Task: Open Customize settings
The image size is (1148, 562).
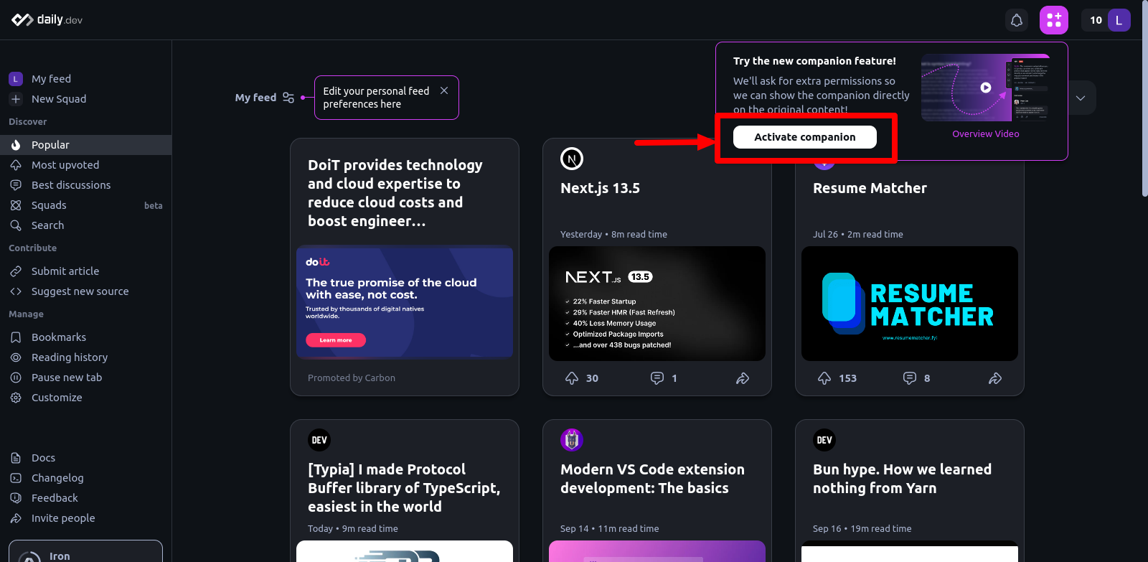Action: point(85,398)
